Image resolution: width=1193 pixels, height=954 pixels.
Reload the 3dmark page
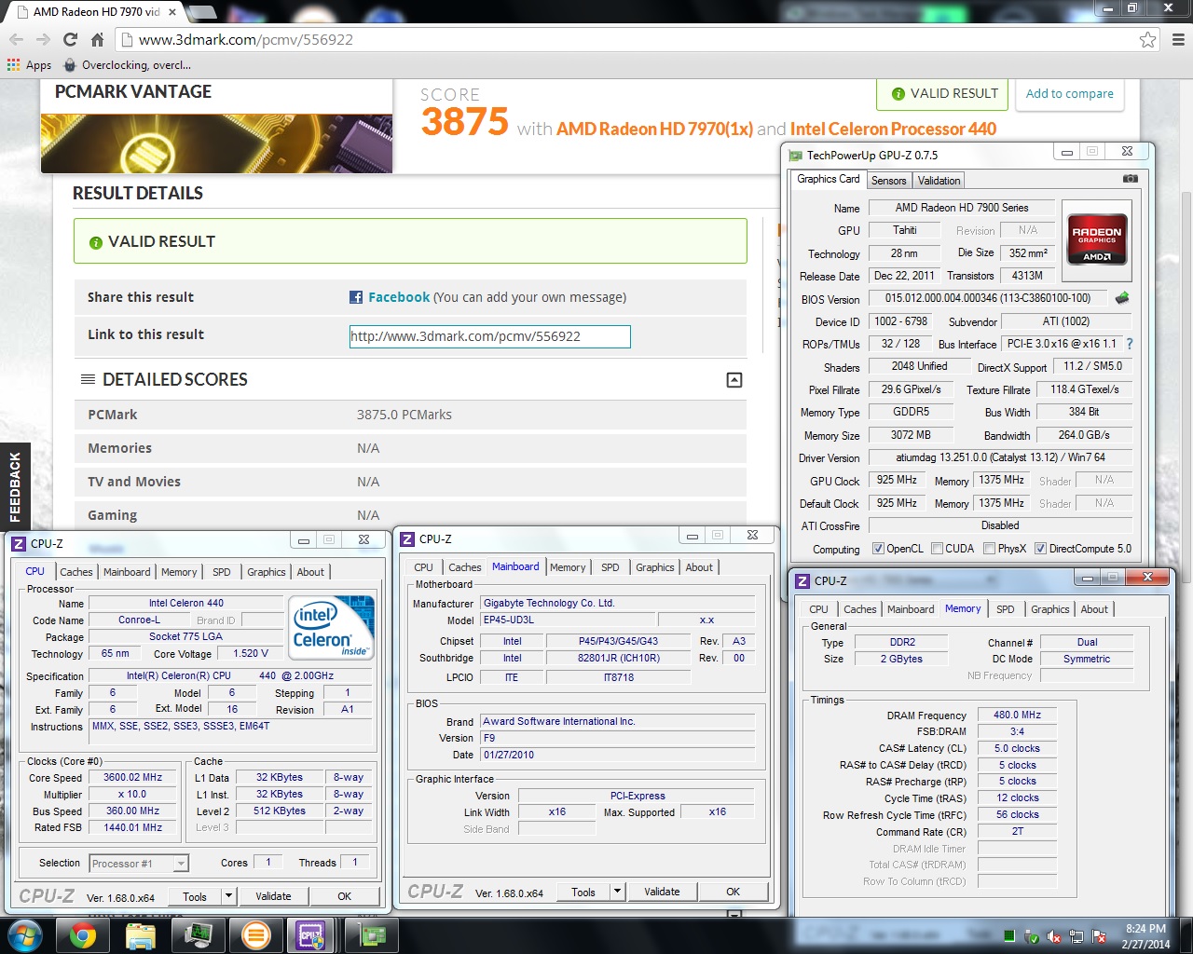pyautogui.click(x=70, y=39)
